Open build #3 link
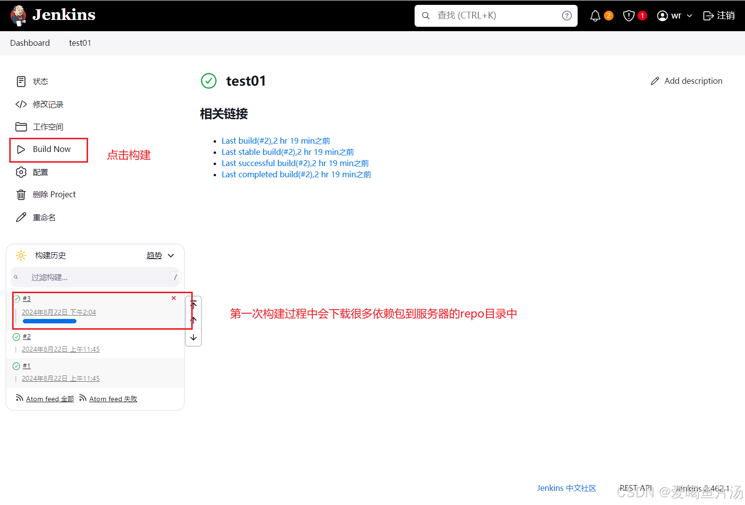Viewport: 745px width, 505px height. click(27, 299)
